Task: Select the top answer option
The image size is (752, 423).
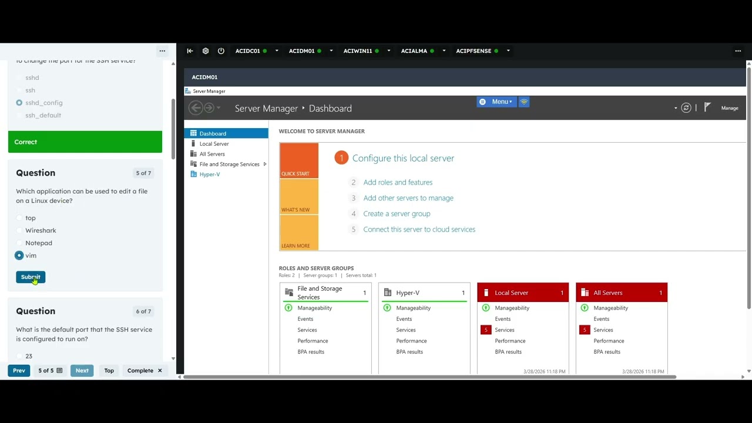Action: 19,218
